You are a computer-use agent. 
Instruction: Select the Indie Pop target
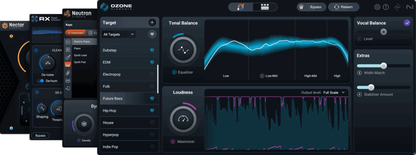click(129, 147)
